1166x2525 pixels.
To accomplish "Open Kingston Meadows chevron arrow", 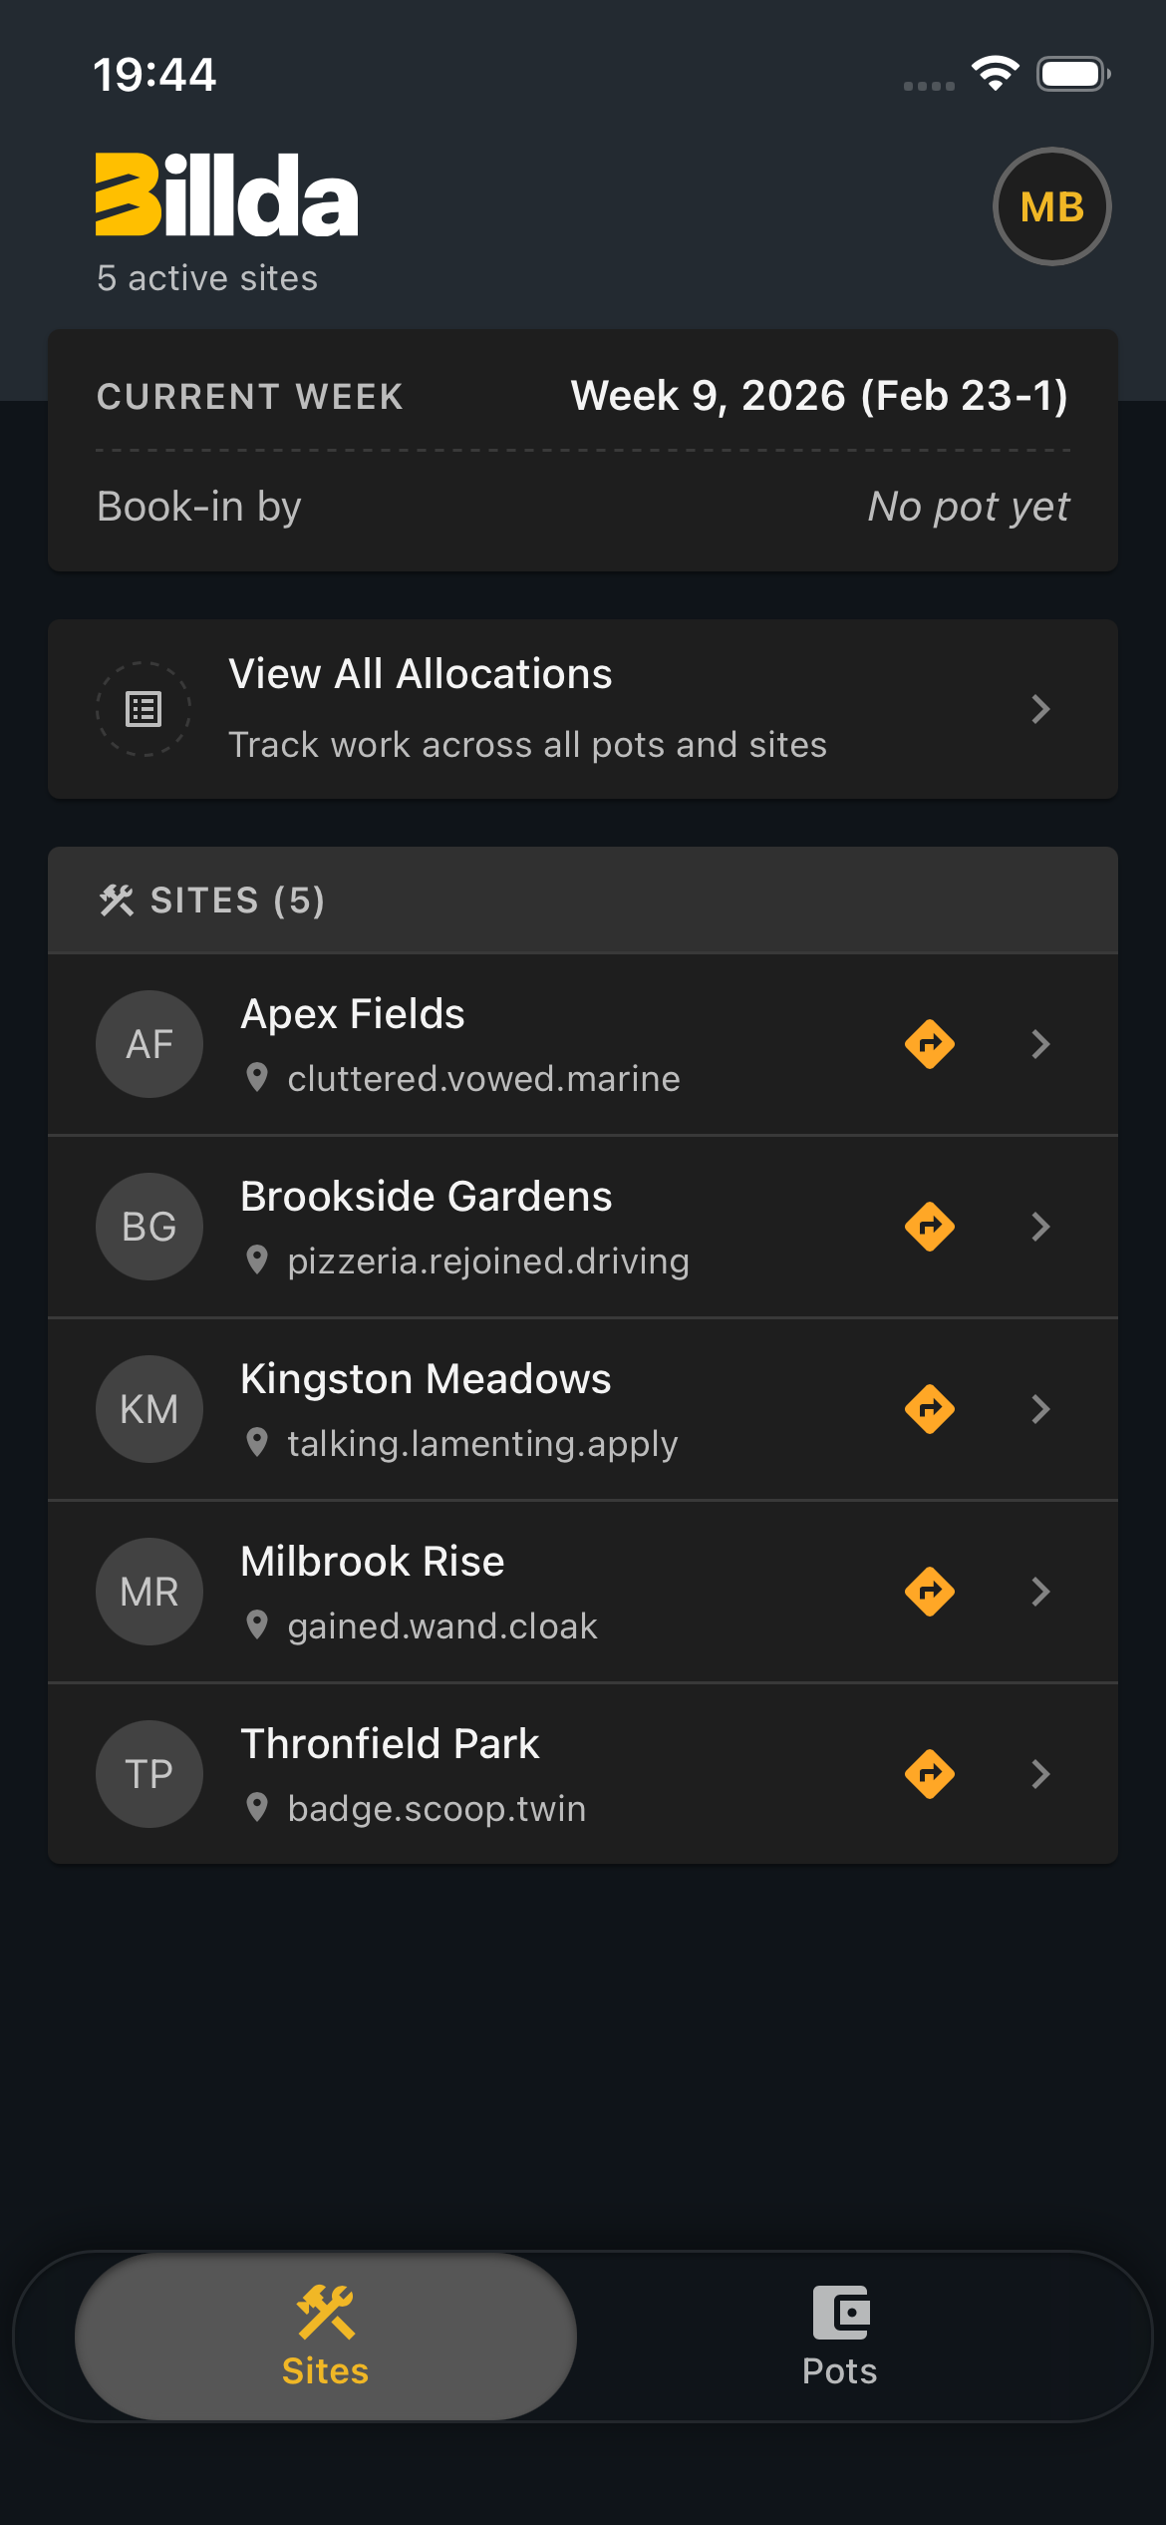I will tap(1040, 1409).
